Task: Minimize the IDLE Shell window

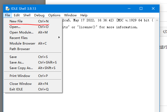Action: [x=129, y=9]
